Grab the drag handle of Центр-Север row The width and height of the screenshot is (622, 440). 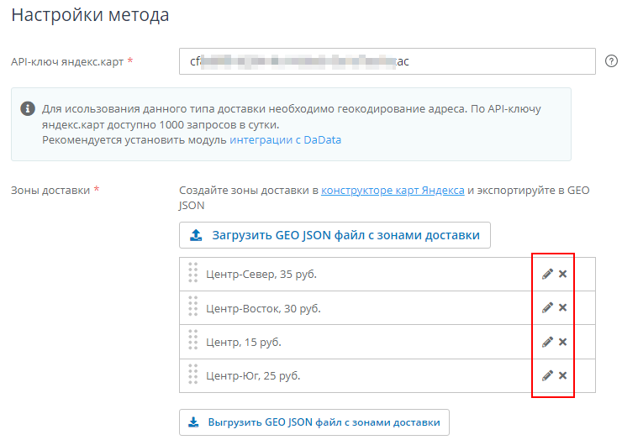[192, 274]
